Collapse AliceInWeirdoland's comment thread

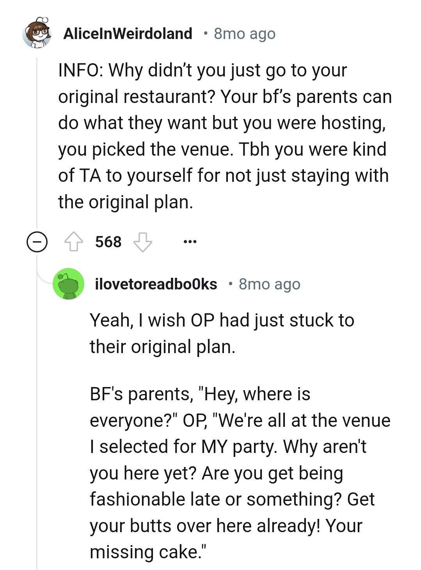click(37, 242)
